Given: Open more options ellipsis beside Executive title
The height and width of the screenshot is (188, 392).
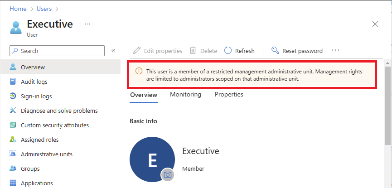Looking at the screenshot, I should point(87,24).
